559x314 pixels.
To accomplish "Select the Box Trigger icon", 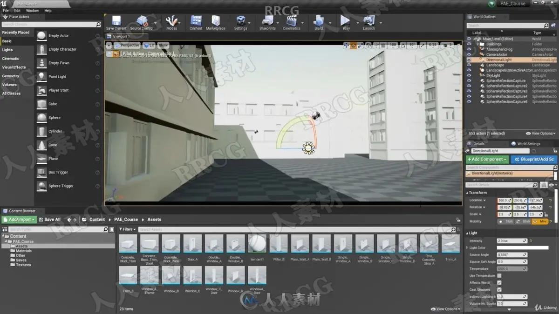I will 41,172.
